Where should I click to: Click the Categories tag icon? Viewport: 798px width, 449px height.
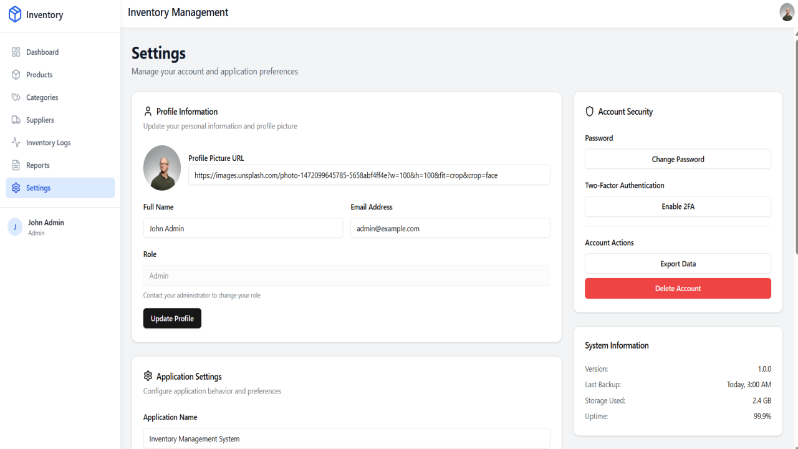click(16, 97)
